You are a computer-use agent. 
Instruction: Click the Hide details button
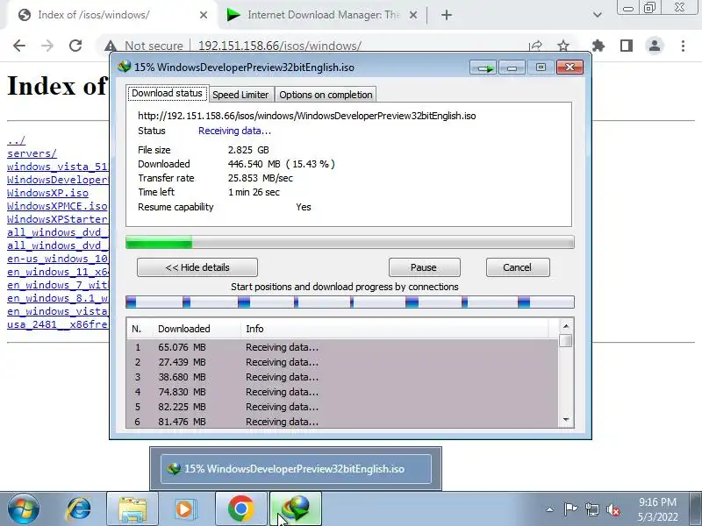(x=197, y=267)
